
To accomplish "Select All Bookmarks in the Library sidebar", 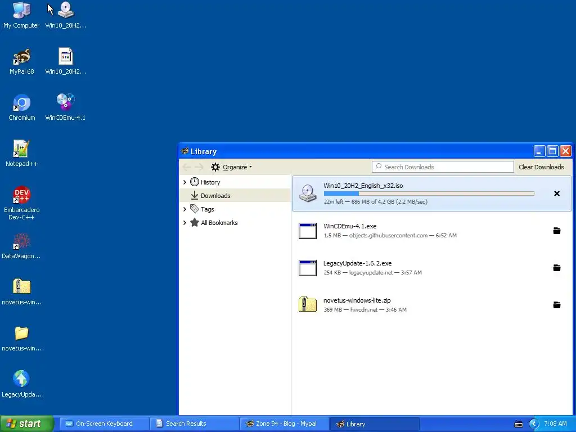I will pos(219,223).
